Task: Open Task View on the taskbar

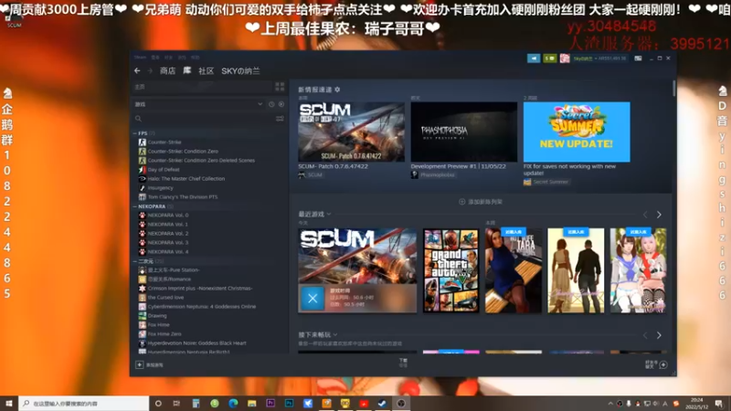Action: [x=176, y=404]
